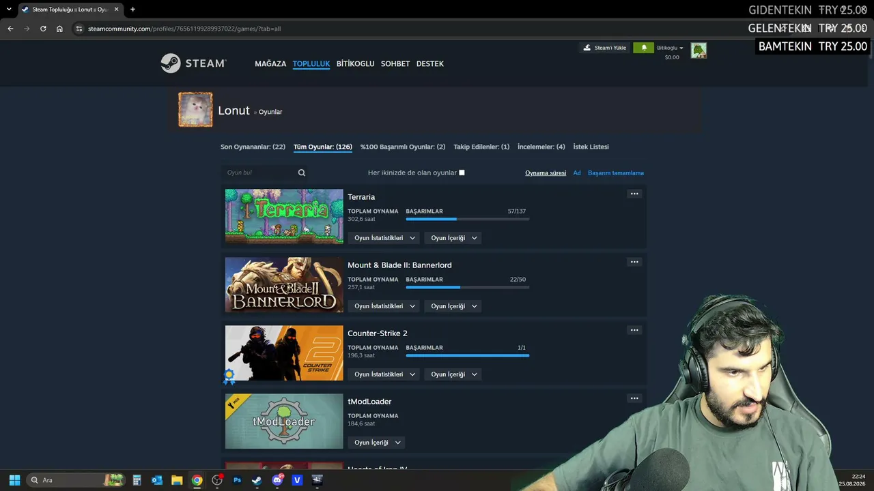The height and width of the screenshot is (491, 874).
Task: Open the Terraria game thumbnail
Action: 284,216
